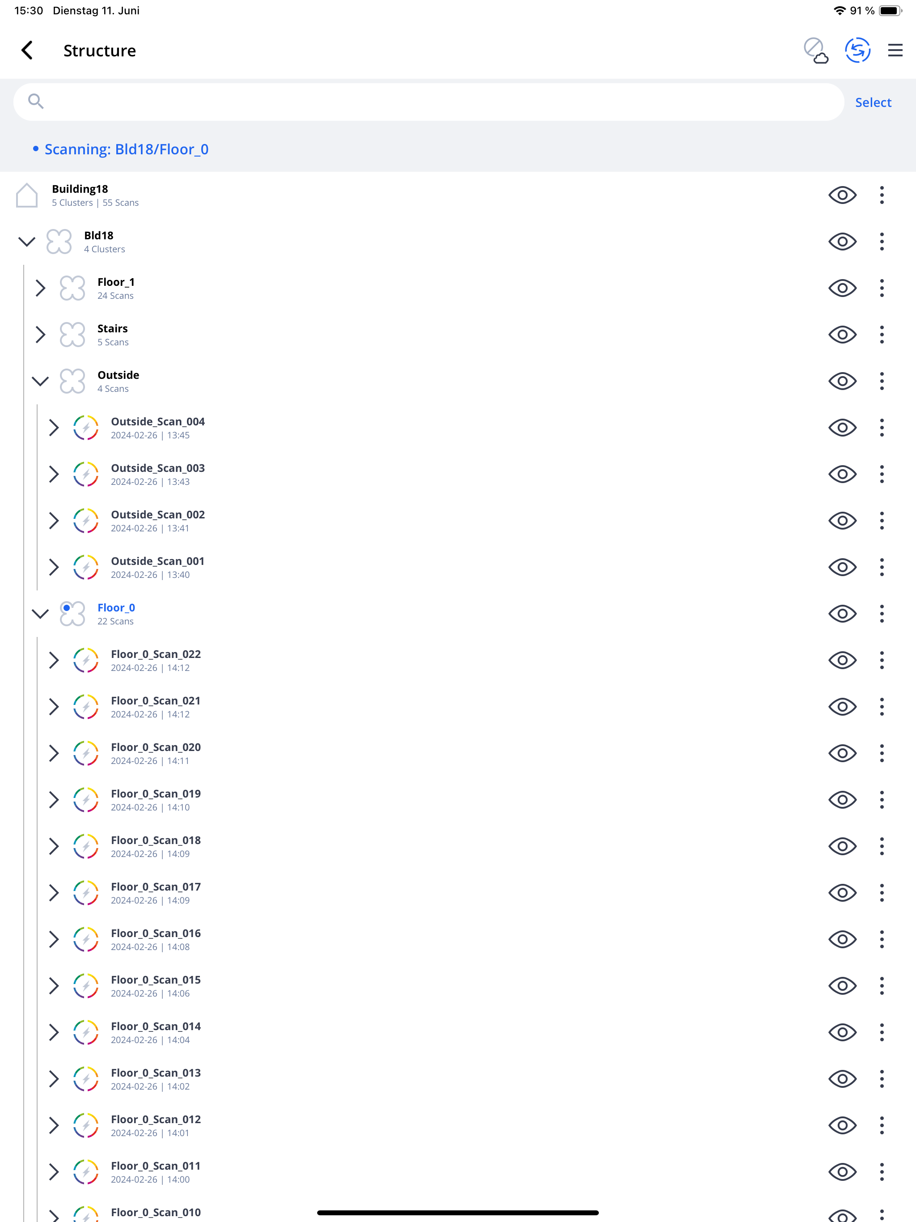
Task: Tap the 15:30 clock in status bar
Action: click(x=29, y=10)
